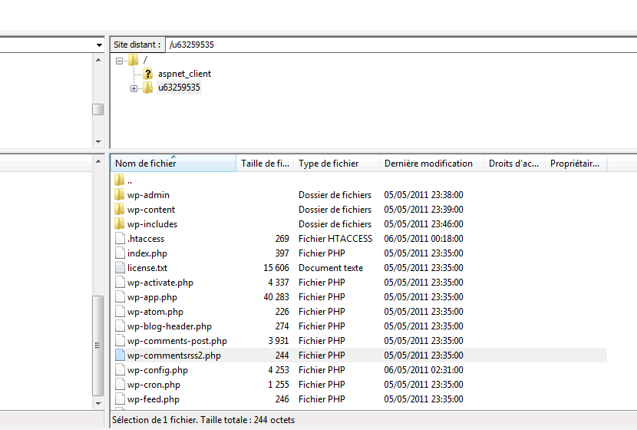Click the aspnet_client unknown folder icon
Viewport: 637px width, 430px height.
coord(148,74)
